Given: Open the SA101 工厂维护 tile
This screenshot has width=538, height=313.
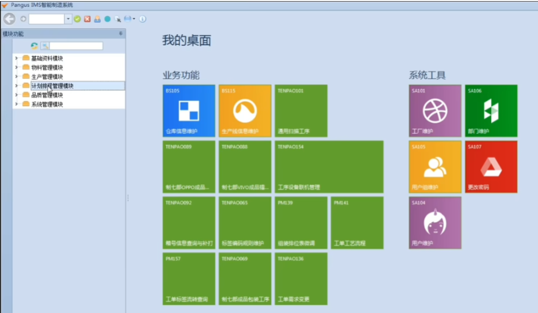Looking at the screenshot, I should (x=435, y=111).
